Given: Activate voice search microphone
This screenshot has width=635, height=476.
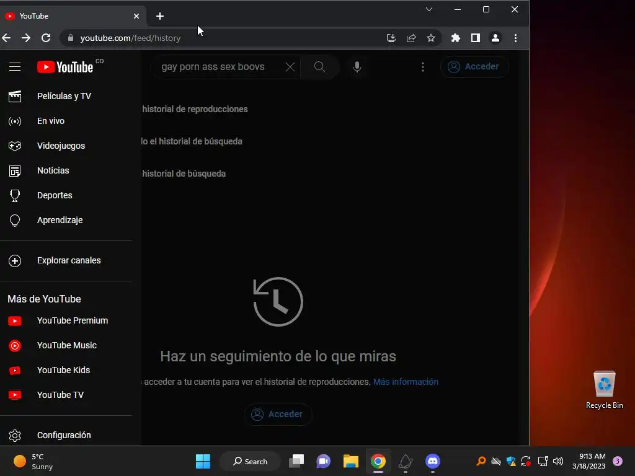Looking at the screenshot, I should [357, 67].
